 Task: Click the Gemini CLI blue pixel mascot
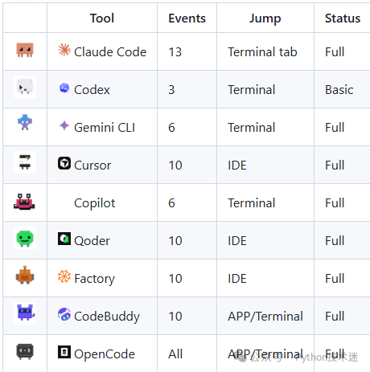pos(25,122)
